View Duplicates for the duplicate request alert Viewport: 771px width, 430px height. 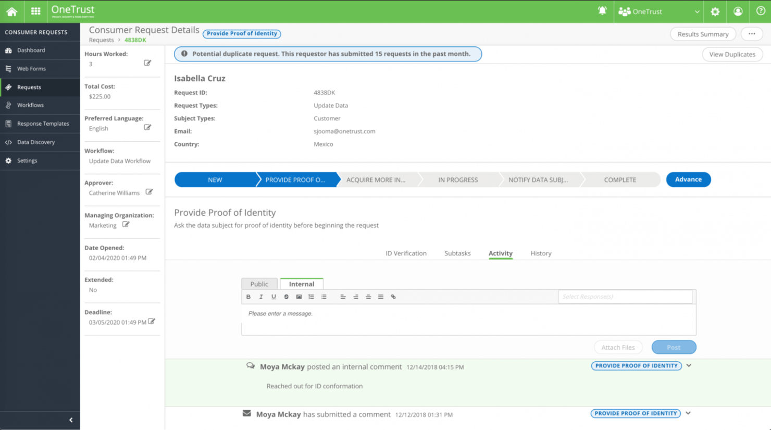click(732, 54)
